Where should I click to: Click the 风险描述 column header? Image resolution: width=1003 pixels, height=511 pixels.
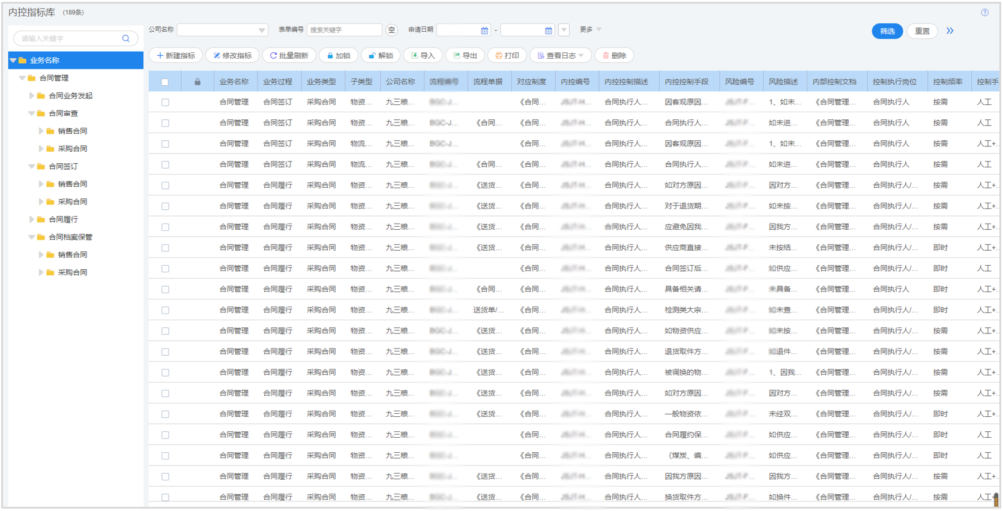pos(784,82)
